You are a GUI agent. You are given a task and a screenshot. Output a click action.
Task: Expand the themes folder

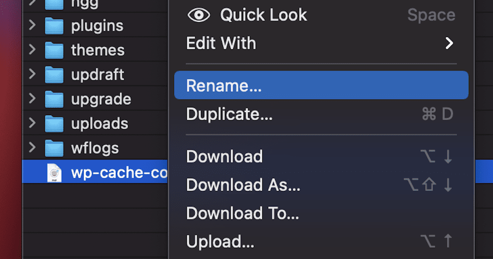33,50
